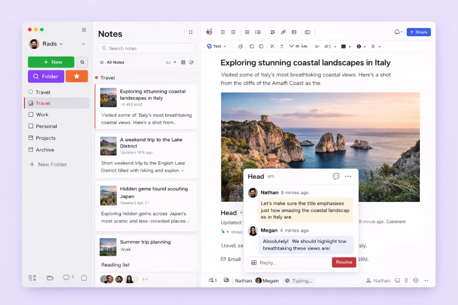Select the Work folder checkbox
Screen dimensions: 458x305
pyautogui.click(x=31, y=114)
